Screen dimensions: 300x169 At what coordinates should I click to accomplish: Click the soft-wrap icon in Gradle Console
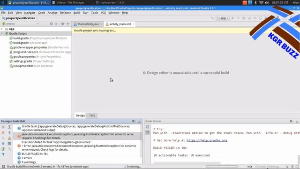point(147,127)
